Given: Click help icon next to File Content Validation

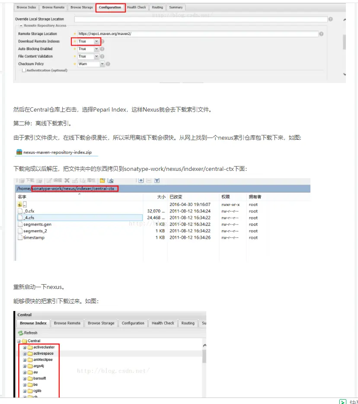Looking at the screenshot, I should [102, 56].
